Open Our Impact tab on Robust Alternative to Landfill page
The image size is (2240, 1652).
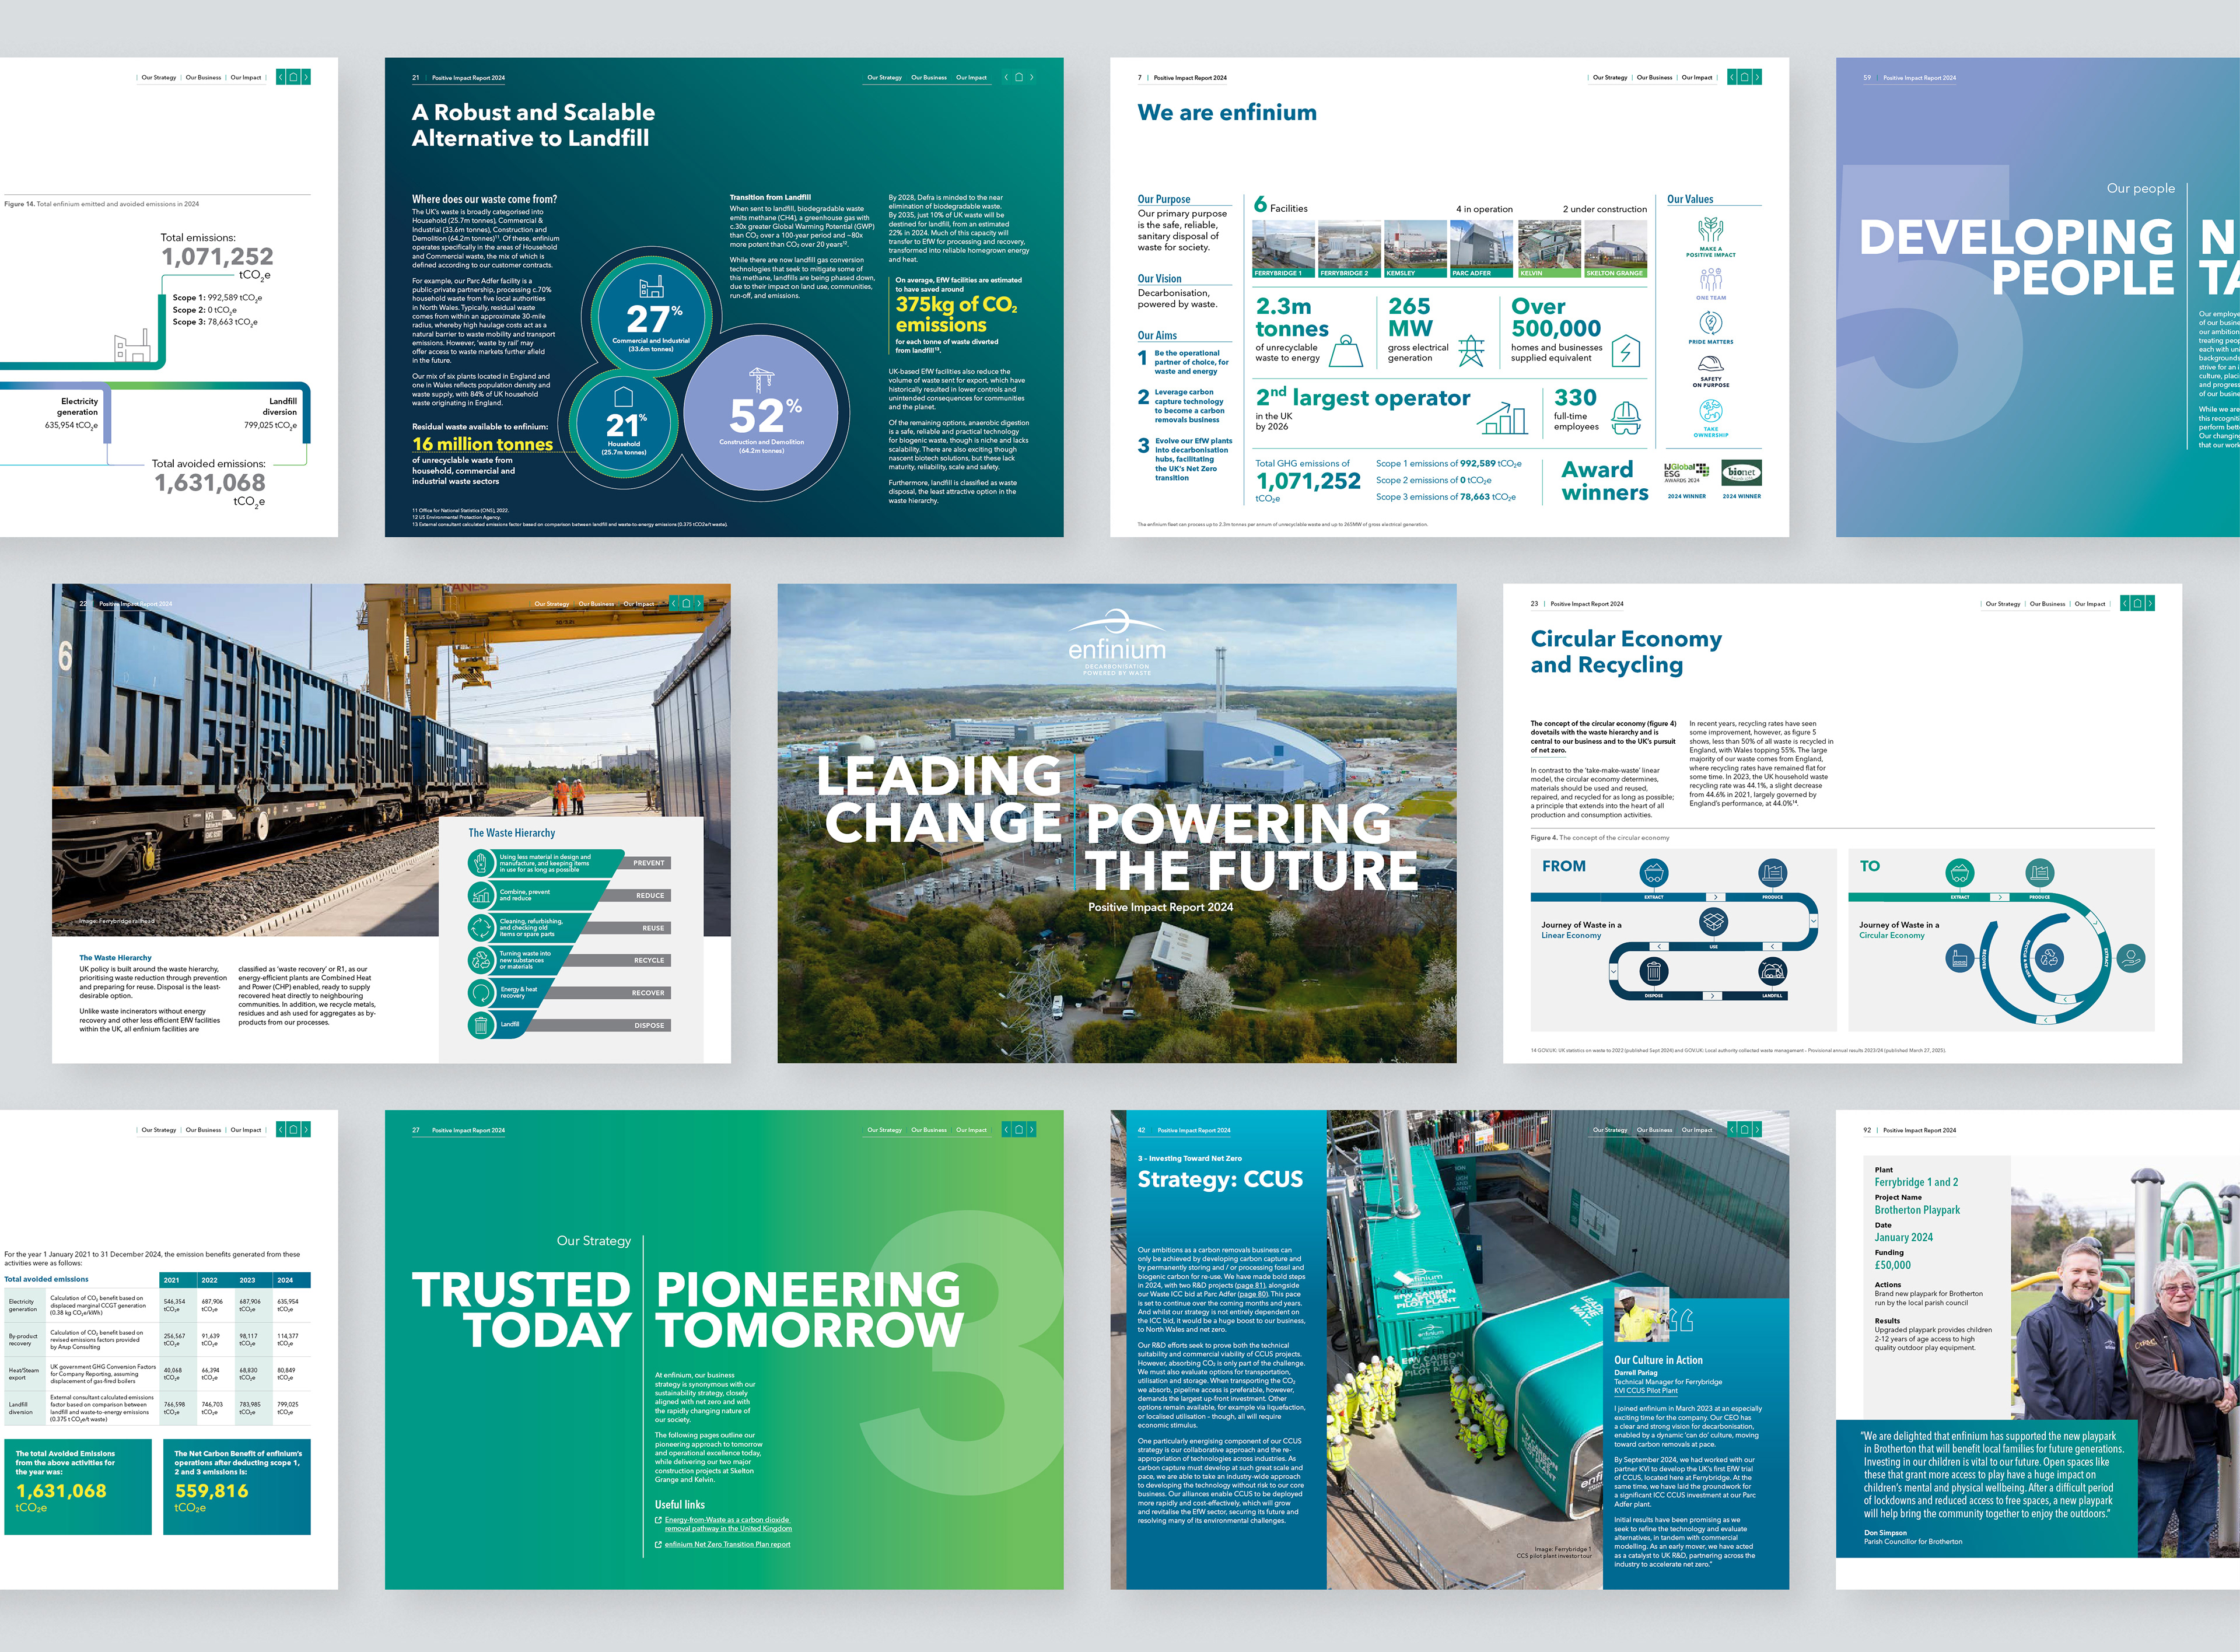pos(970,77)
